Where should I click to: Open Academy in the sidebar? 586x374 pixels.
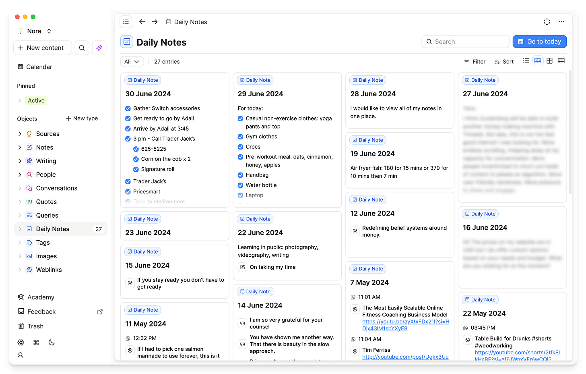pos(36,297)
